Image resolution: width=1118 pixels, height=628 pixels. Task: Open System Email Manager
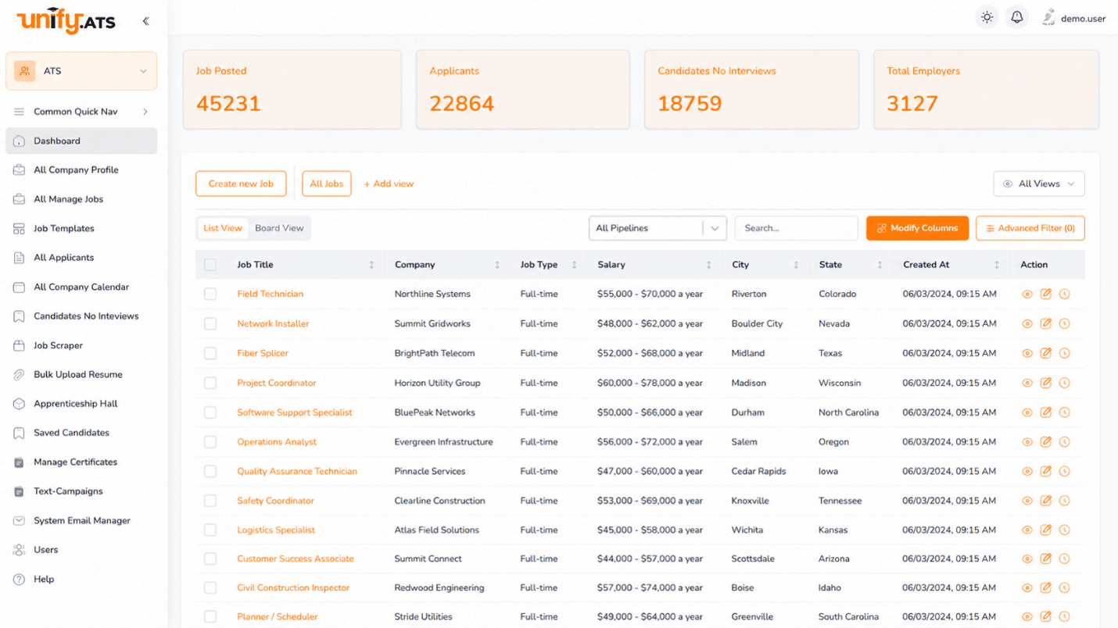pyautogui.click(x=81, y=521)
